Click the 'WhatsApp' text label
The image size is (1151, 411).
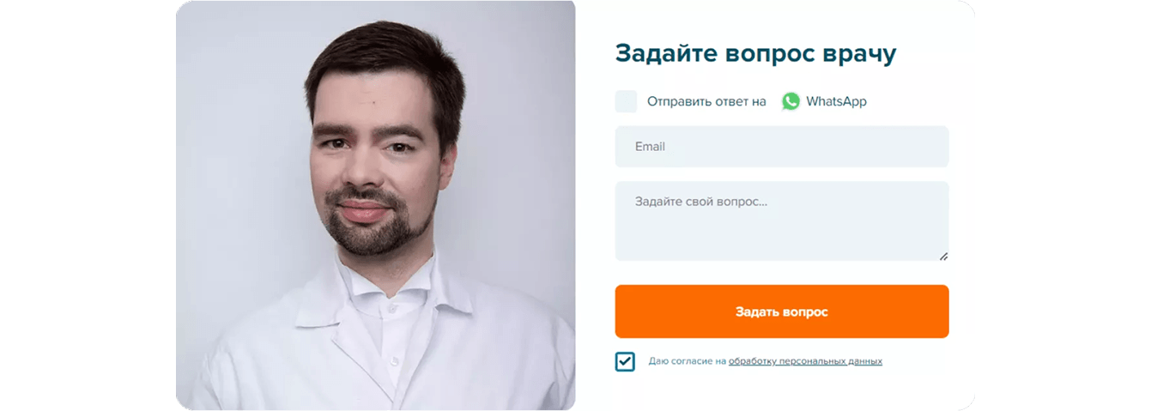tap(836, 101)
